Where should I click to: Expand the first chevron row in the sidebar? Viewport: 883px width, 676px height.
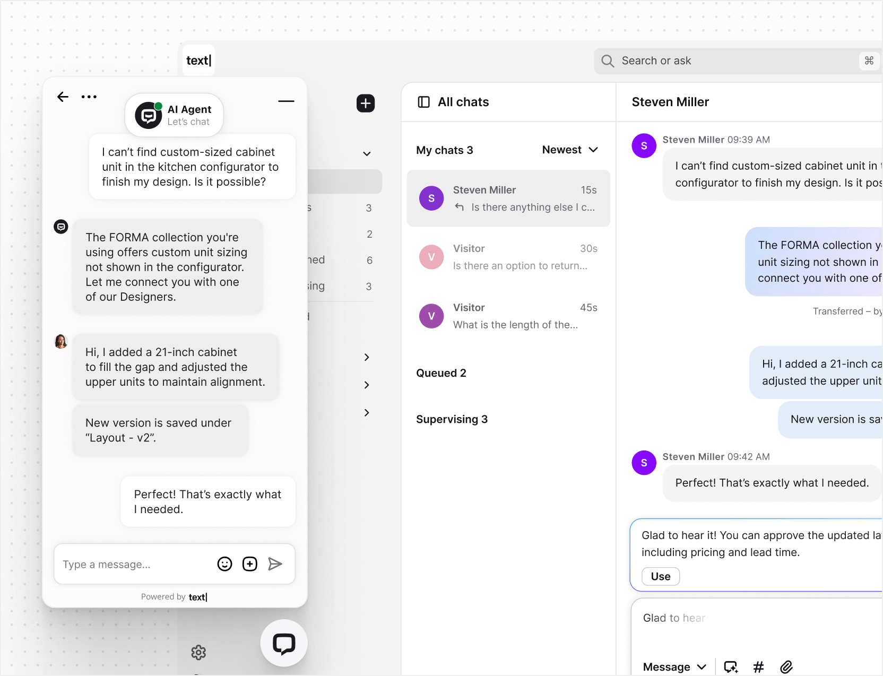coord(366,357)
